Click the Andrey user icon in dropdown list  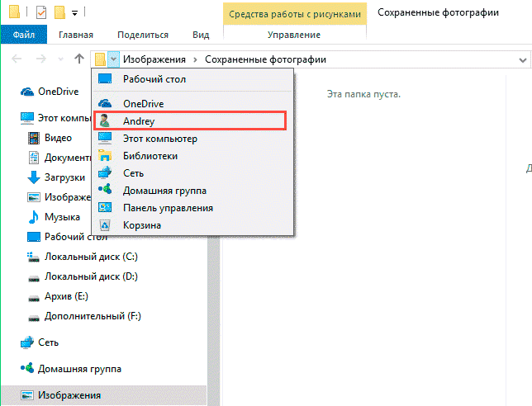(105, 120)
